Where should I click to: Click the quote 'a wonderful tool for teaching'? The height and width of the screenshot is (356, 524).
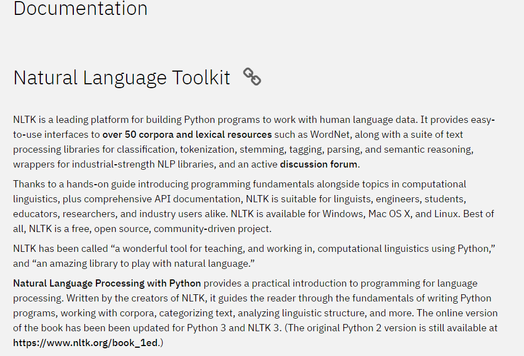(x=179, y=249)
